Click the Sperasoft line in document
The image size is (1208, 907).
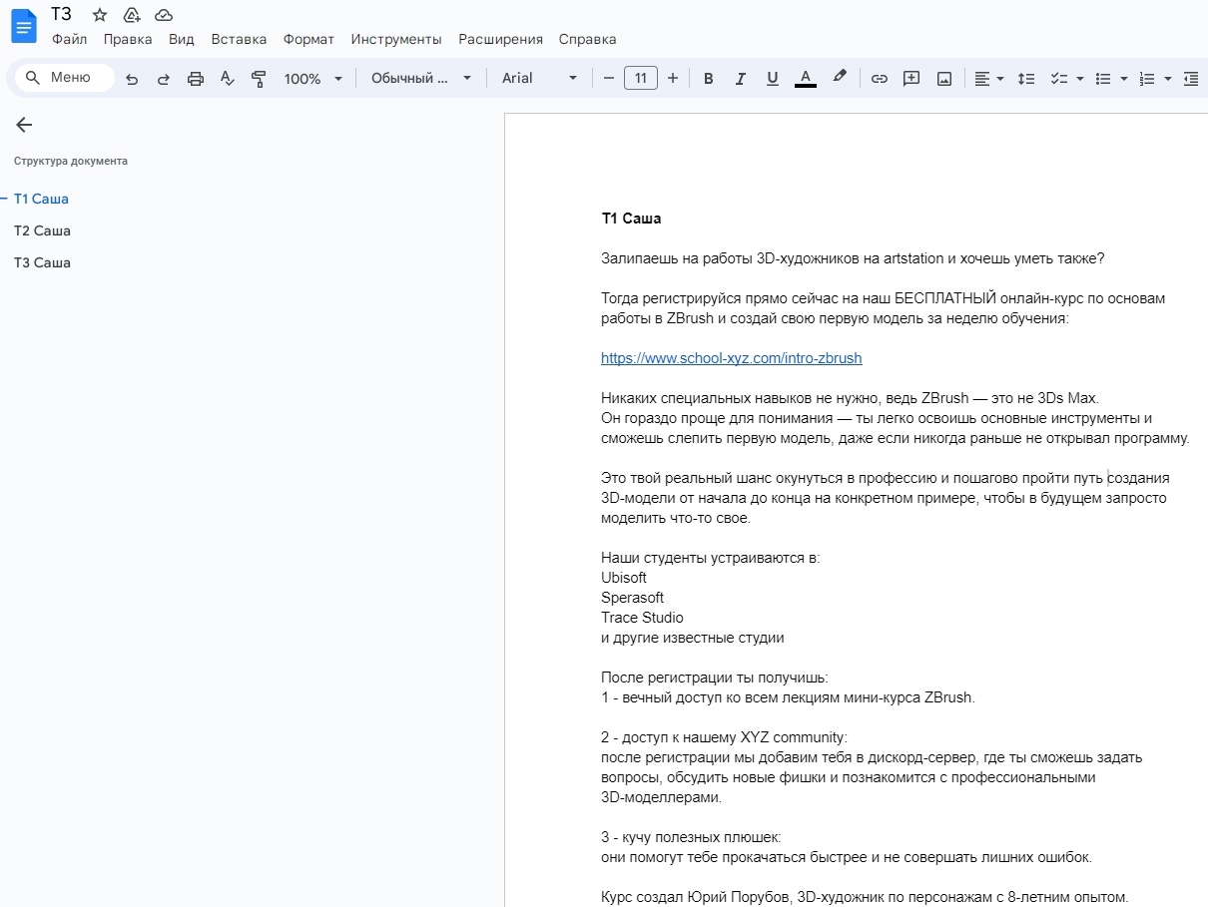click(632, 598)
